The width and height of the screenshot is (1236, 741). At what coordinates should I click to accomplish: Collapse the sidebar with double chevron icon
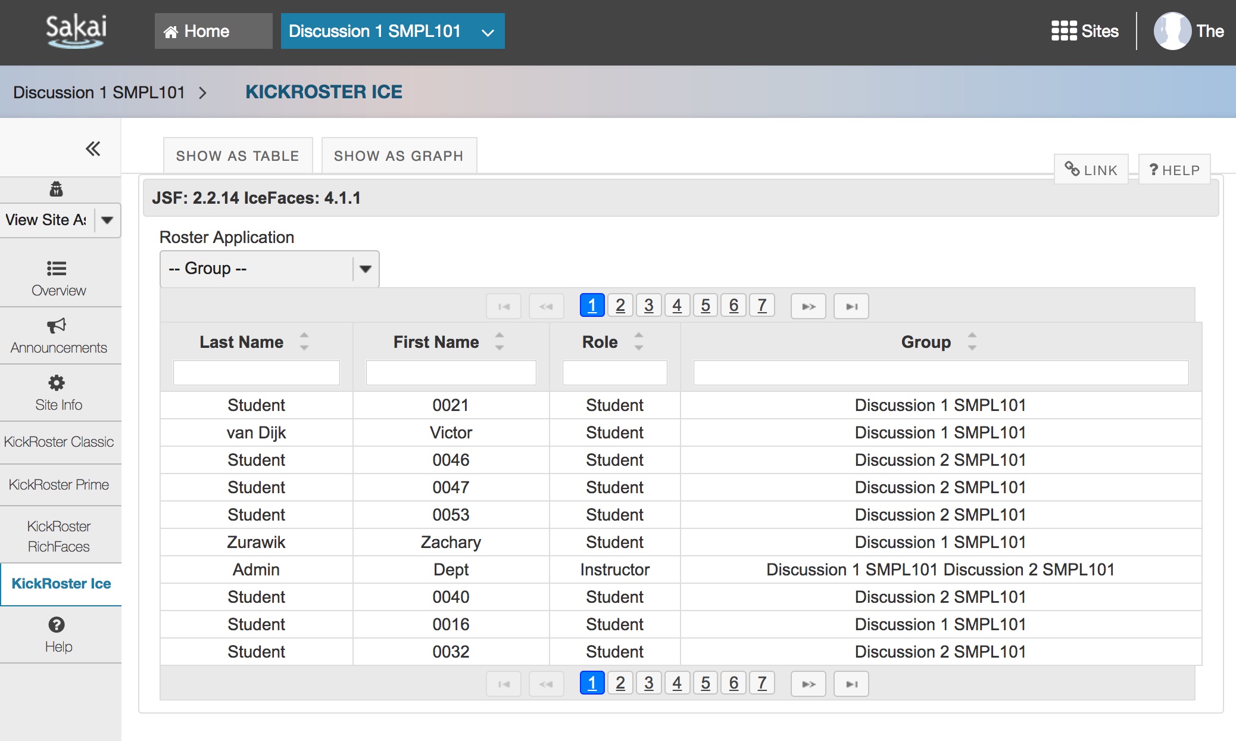(92, 148)
